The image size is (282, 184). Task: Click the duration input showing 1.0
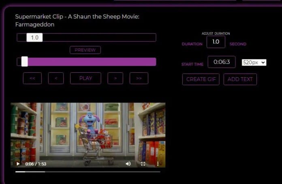pyautogui.click(x=216, y=42)
